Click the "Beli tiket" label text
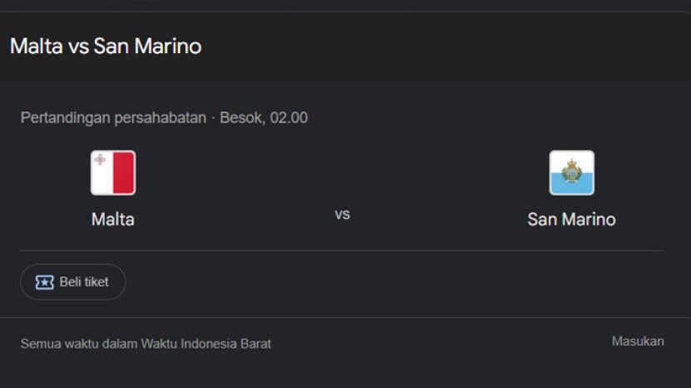Screen dimensions: 691x388 (84, 282)
